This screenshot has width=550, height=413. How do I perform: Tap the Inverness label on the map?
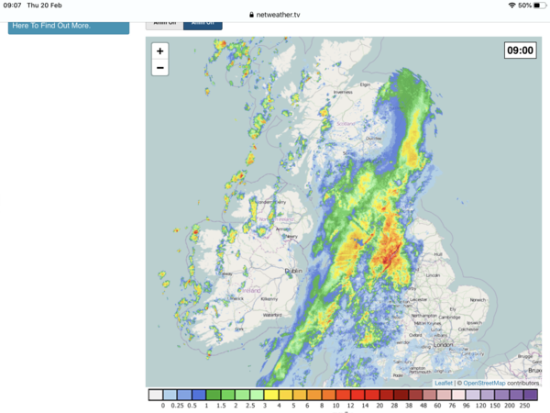(x=343, y=92)
